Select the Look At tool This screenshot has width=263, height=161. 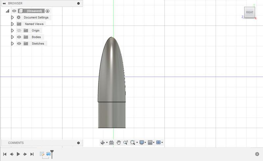pyautogui.click(x=111, y=143)
